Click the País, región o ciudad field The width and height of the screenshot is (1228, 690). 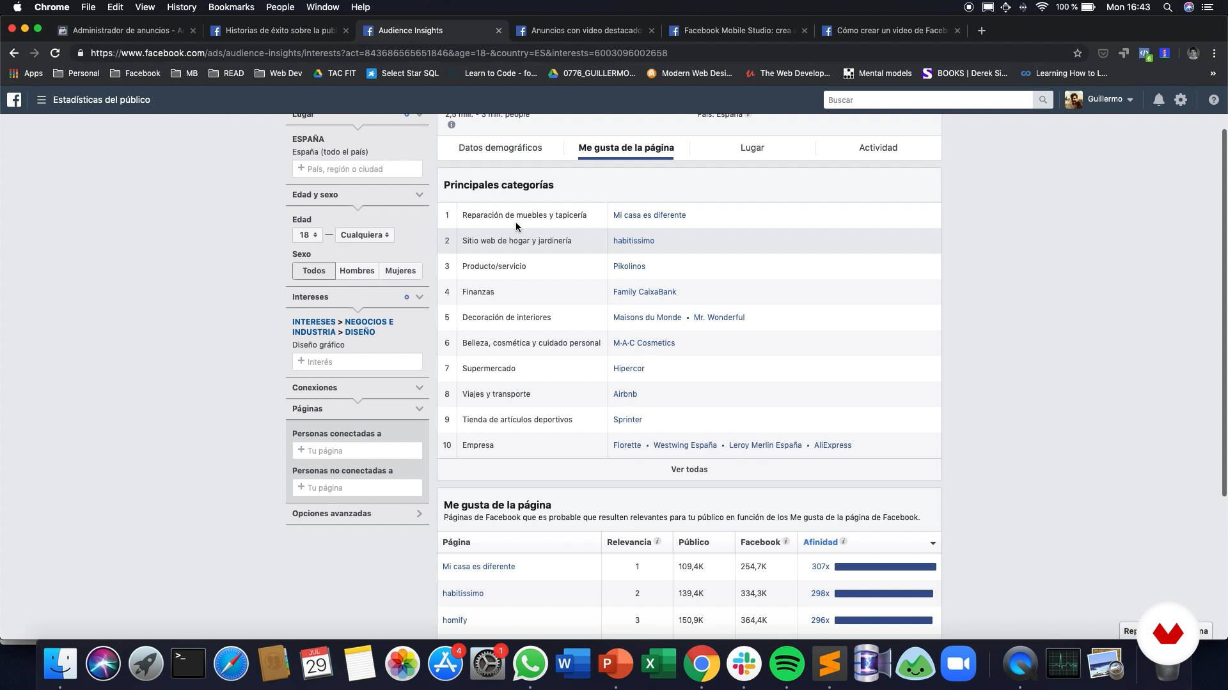click(x=358, y=169)
